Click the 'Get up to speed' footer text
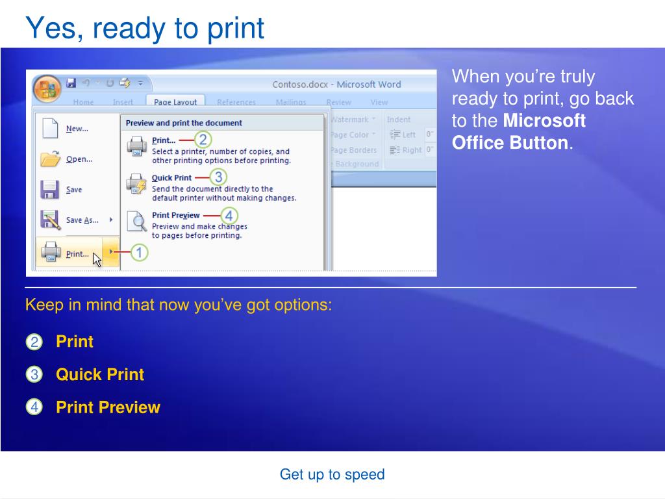 tap(332, 474)
